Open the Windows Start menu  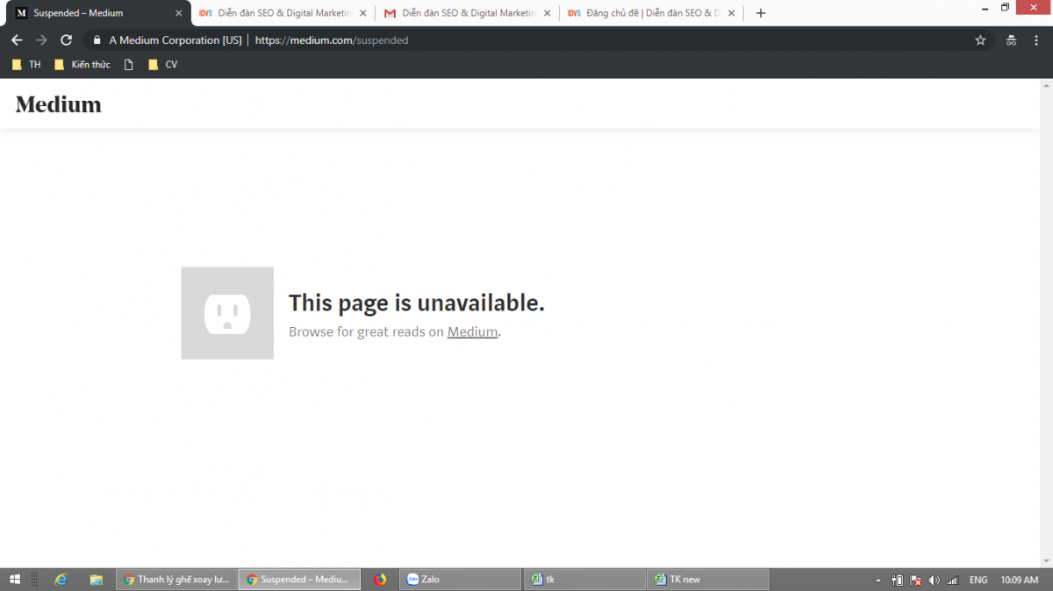15,580
